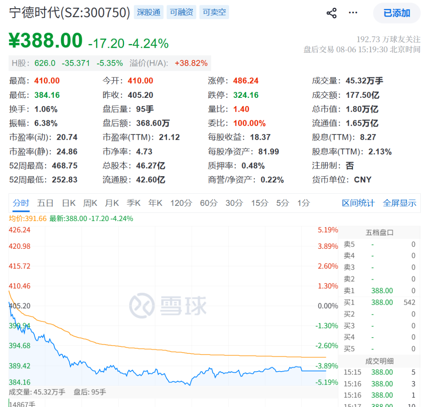Click the 市净率 value 4.73

[144, 152]
